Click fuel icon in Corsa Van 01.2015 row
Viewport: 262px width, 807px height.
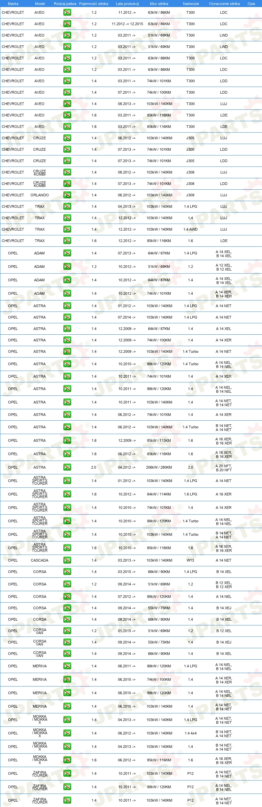click(67, 631)
